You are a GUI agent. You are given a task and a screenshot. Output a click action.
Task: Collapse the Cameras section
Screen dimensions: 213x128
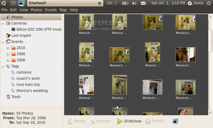point(3,23)
